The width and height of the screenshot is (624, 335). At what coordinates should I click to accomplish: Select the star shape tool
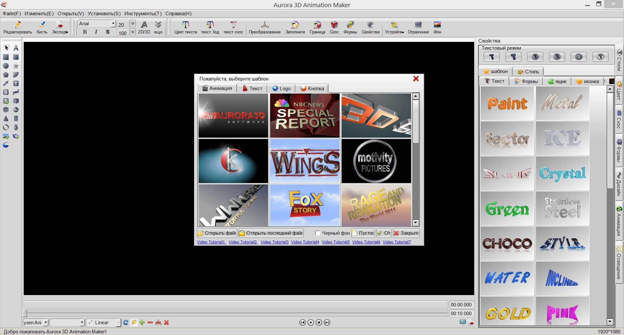[x=16, y=66]
